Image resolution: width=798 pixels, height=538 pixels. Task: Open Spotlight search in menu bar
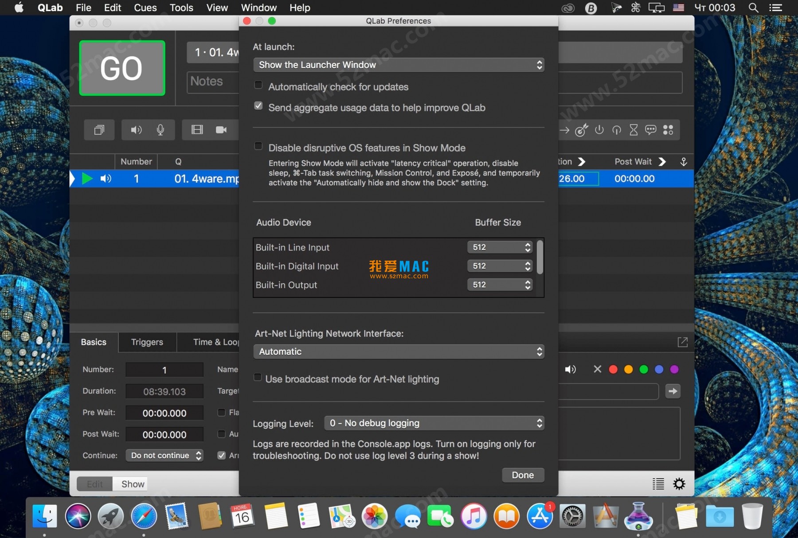753,8
